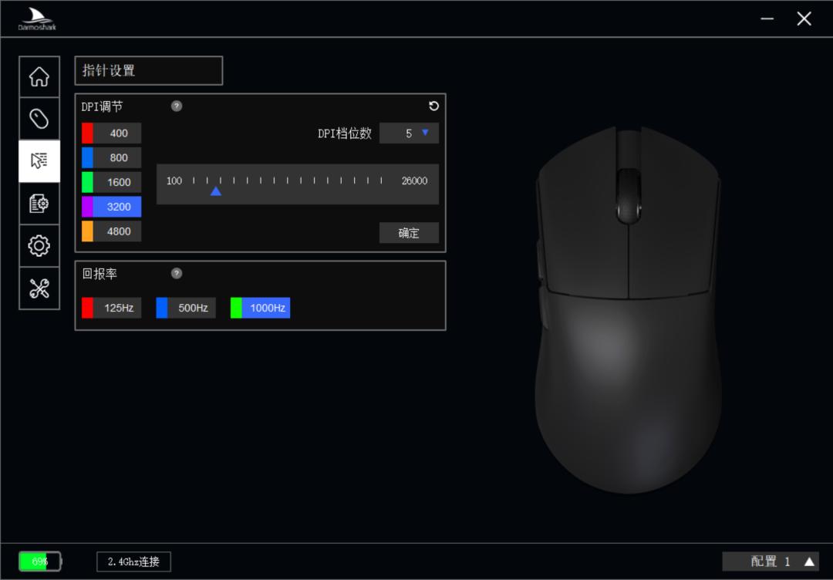Open the wrench tools icon in sidebar
Image resolution: width=833 pixels, height=580 pixels.
(x=39, y=288)
